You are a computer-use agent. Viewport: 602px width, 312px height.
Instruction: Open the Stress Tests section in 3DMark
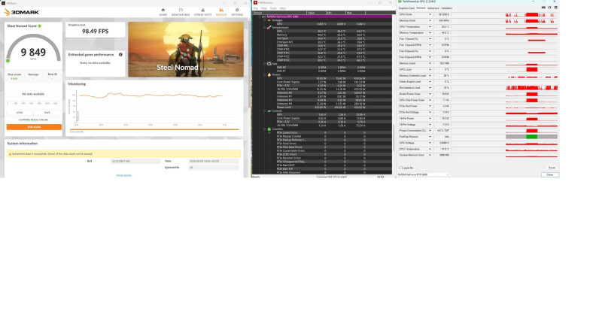(202, 12)
